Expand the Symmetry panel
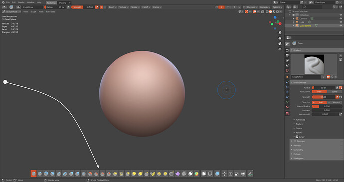This screenshot has height=182, width=344. click(298, 150)
